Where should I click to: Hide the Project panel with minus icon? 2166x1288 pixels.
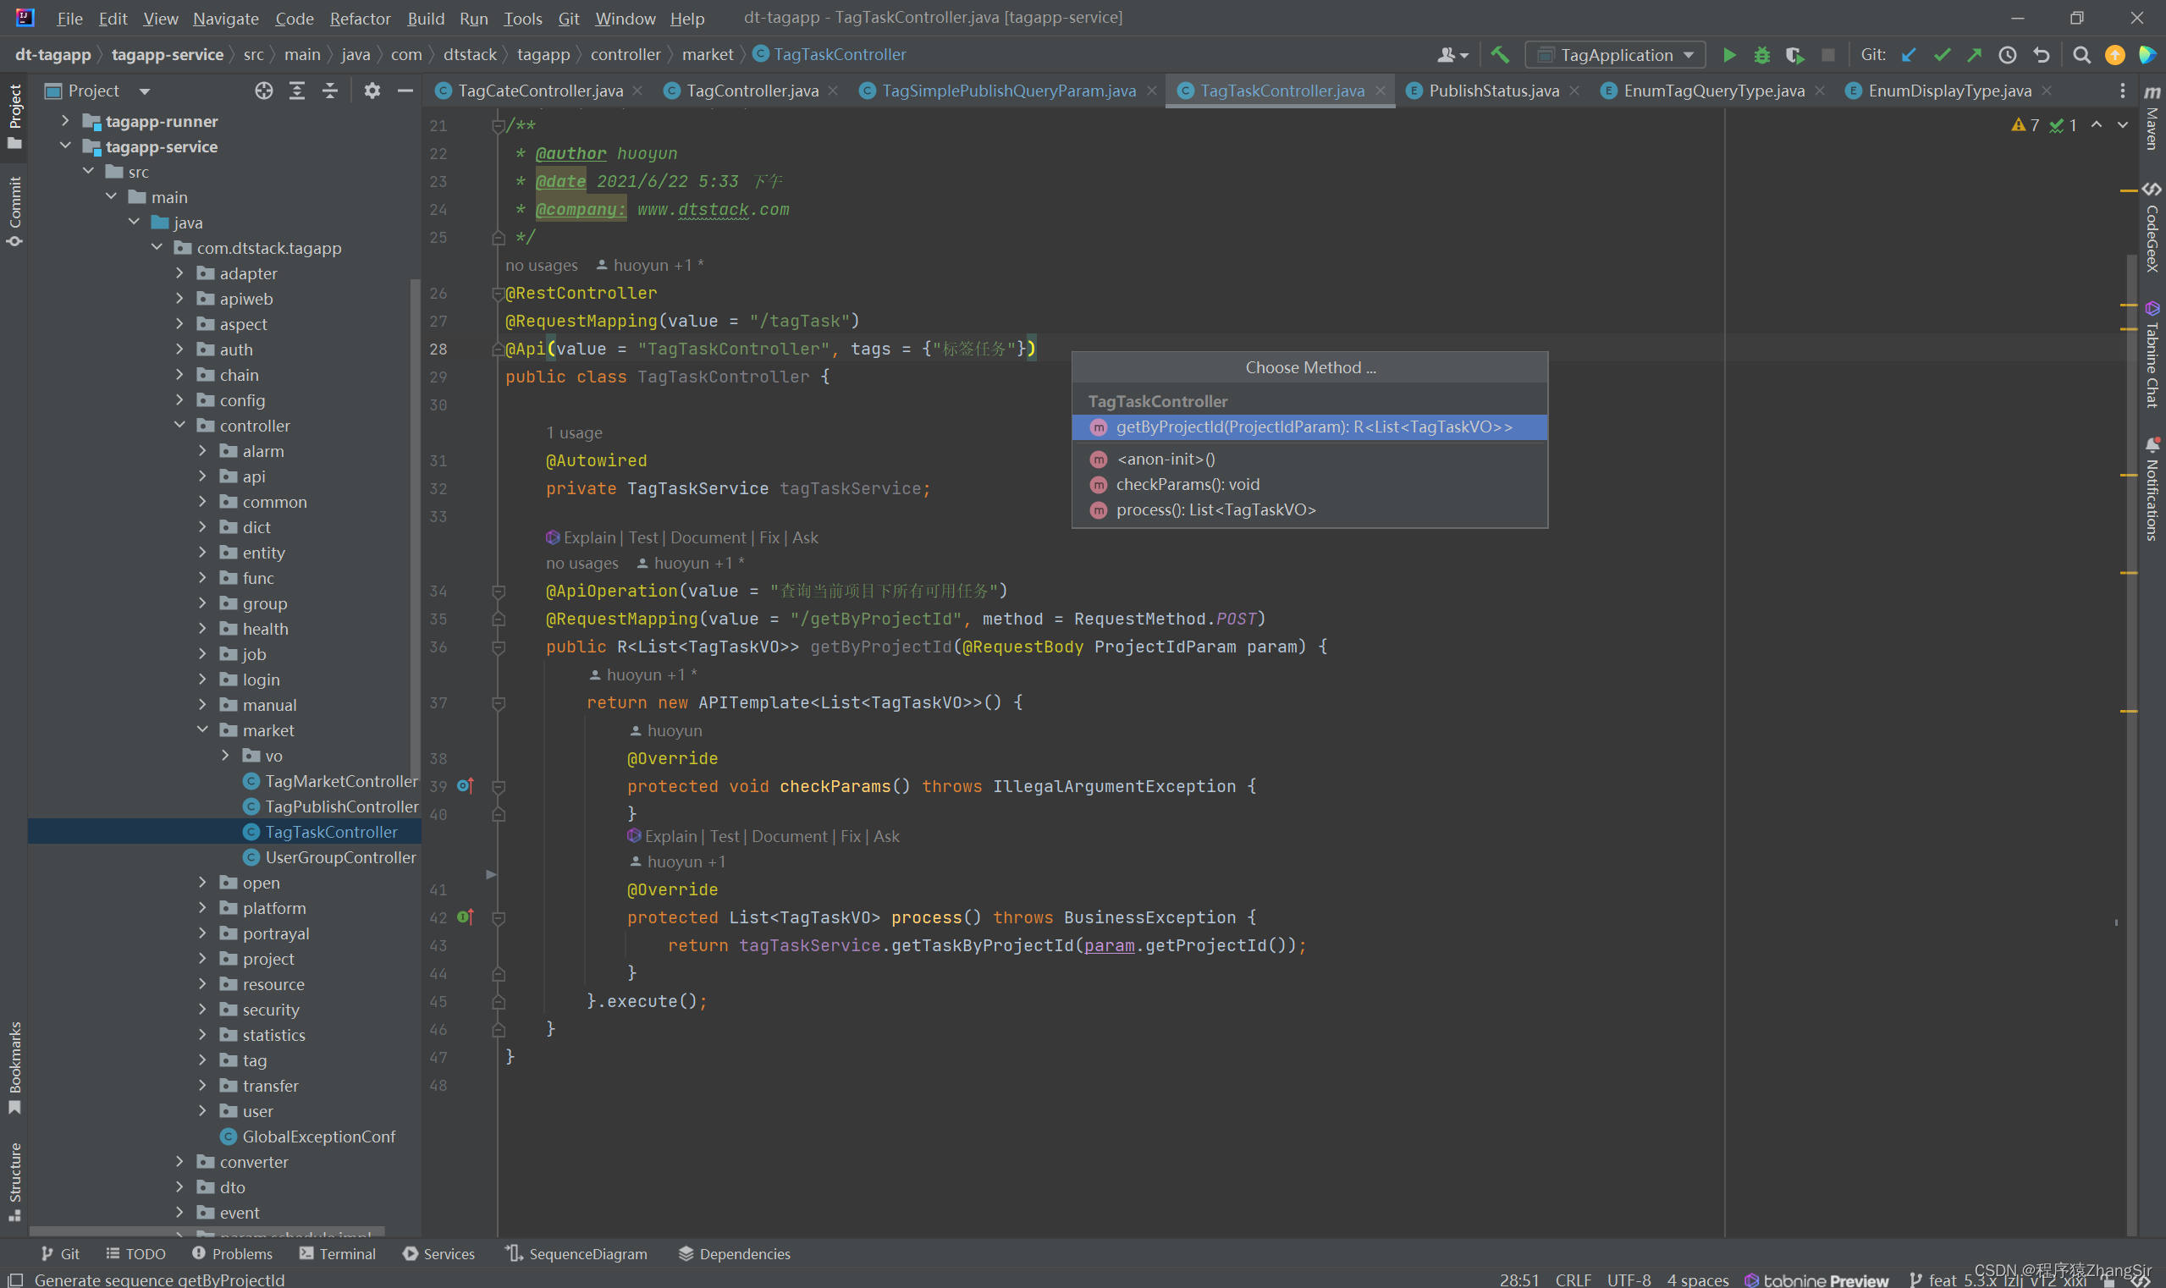tap(405, 91)
